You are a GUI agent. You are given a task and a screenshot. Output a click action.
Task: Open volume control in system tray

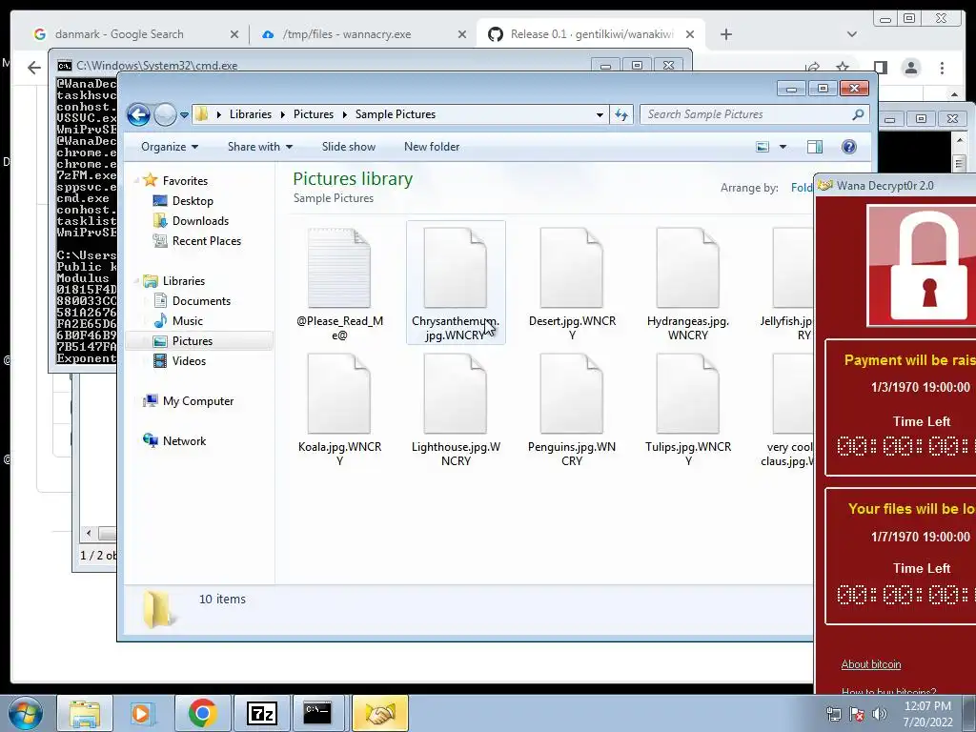click(880, 714)
